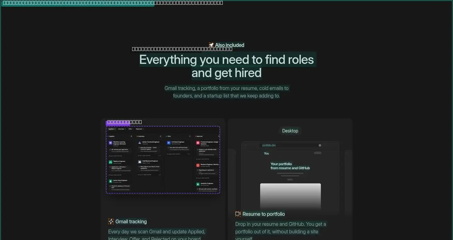
Task: Click the text Every day we scan Gmail
Action: [x=157, y=235]
